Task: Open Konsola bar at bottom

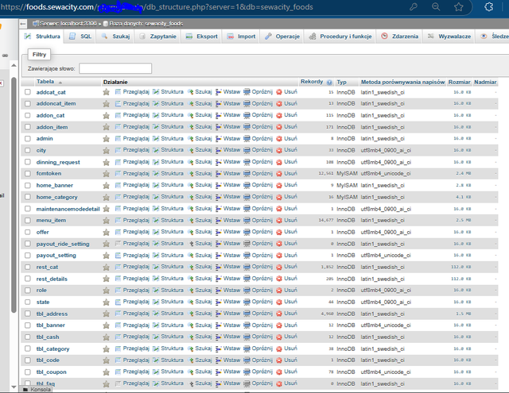Action: click(37, 390)
